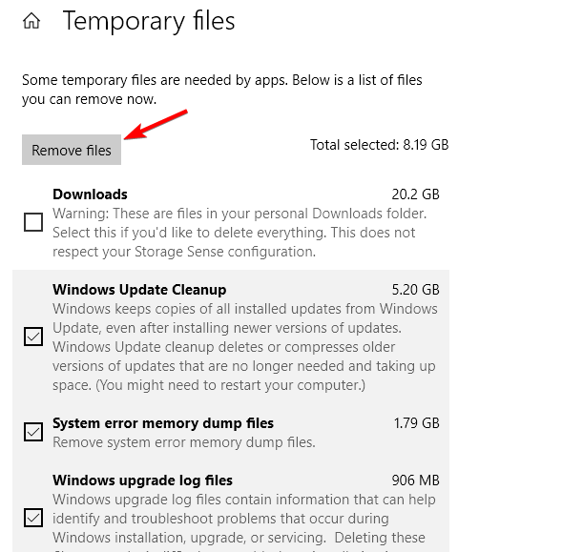
Task: Select System error memory dump files title
Action: [x=163, y=423]
